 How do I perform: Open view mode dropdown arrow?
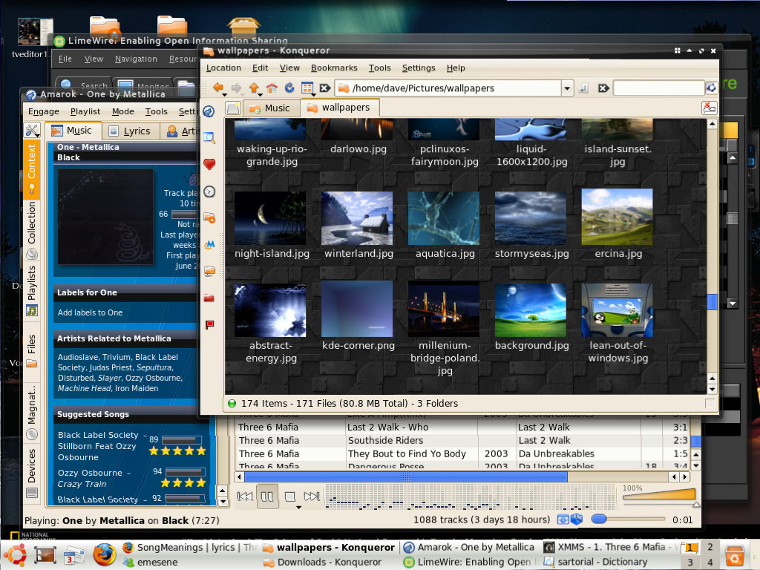click(x=314, y=94)
